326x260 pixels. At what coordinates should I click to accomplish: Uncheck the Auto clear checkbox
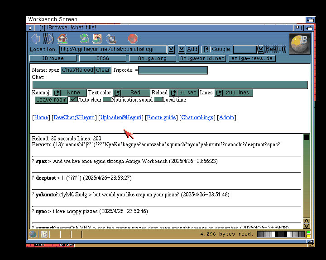pyautogui.click(x=73, y=99)
